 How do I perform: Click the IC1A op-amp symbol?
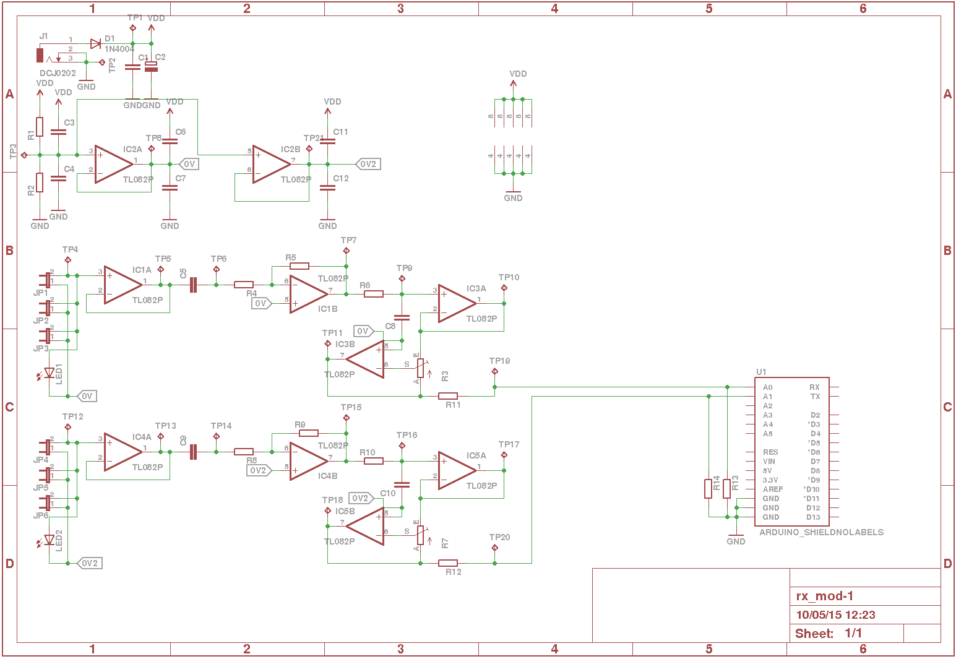click(x=123, y=285)
